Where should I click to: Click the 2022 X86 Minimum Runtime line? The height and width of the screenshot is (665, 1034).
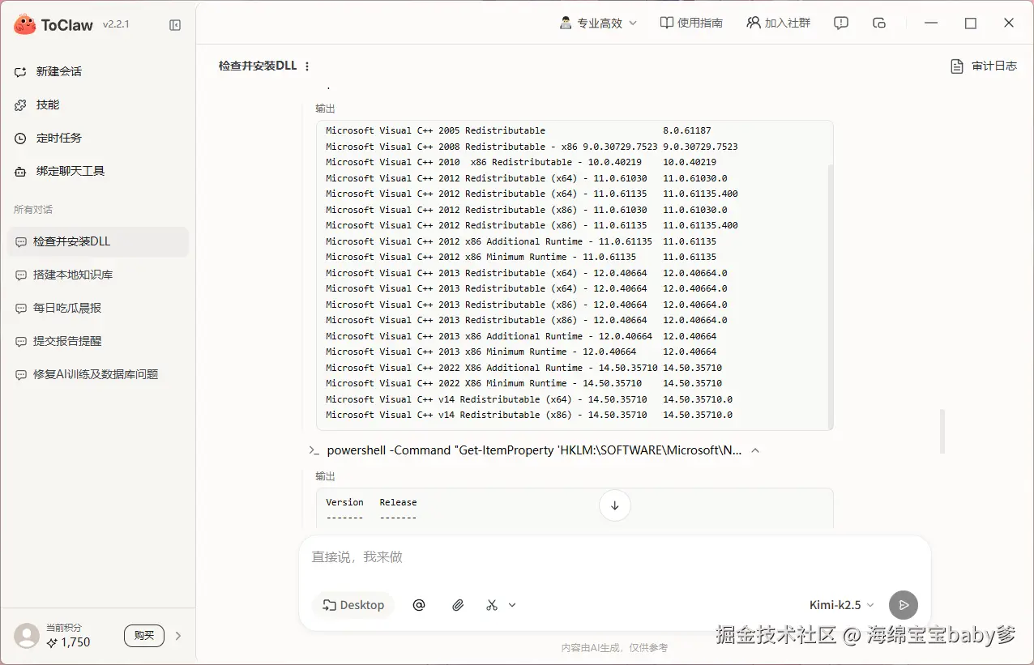[x=523, y=383]
